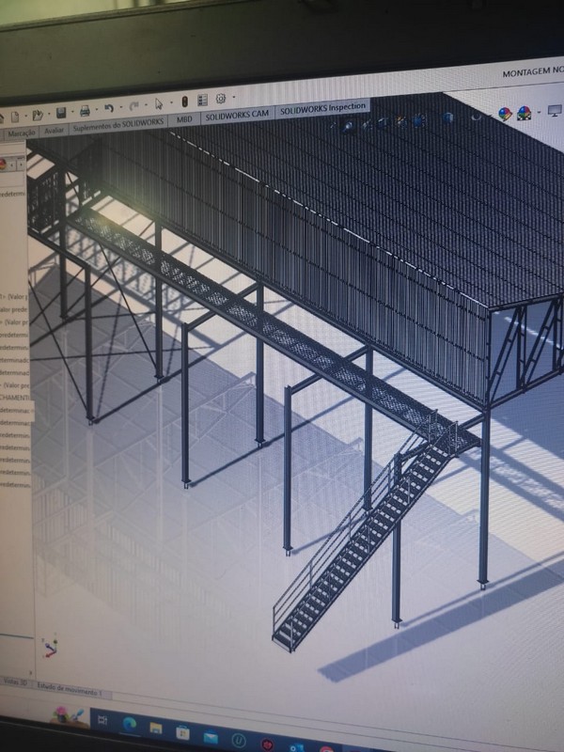Click the XYZ orientation triad in viewport
Screen dimensions: 564x752
[x=50, y=647]
